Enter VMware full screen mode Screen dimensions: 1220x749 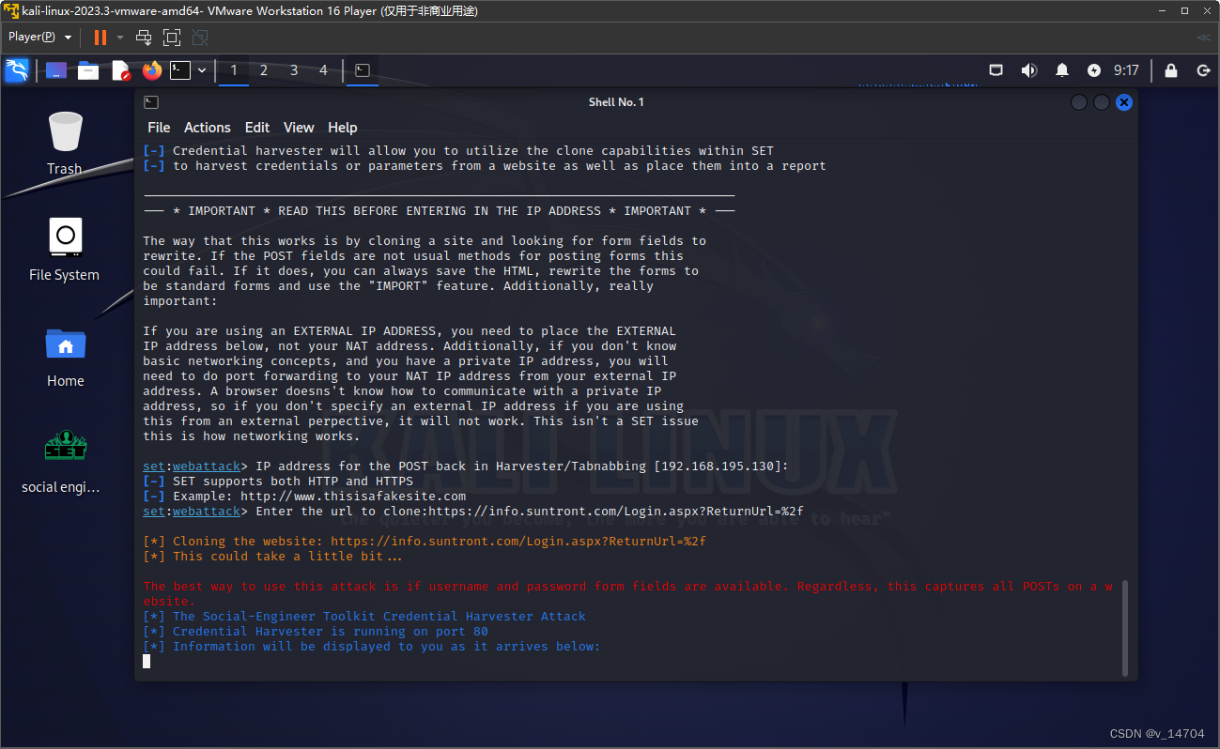tap(172, 38)
